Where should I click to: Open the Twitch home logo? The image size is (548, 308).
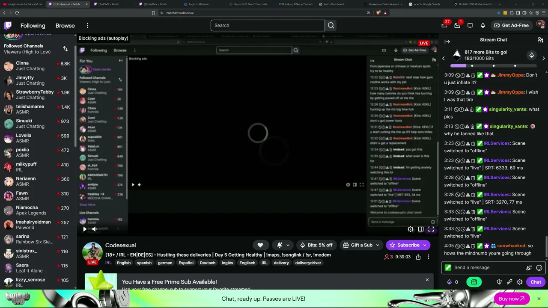click(x=8, y=26)
